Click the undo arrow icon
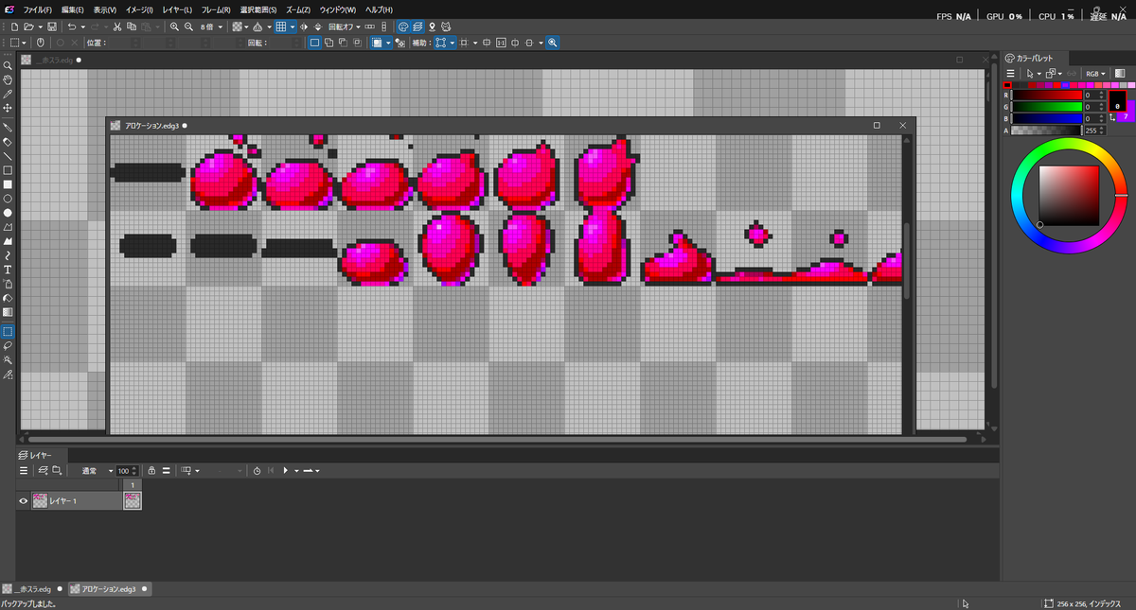Screen dimensions: 1136x610 [72, 26]
